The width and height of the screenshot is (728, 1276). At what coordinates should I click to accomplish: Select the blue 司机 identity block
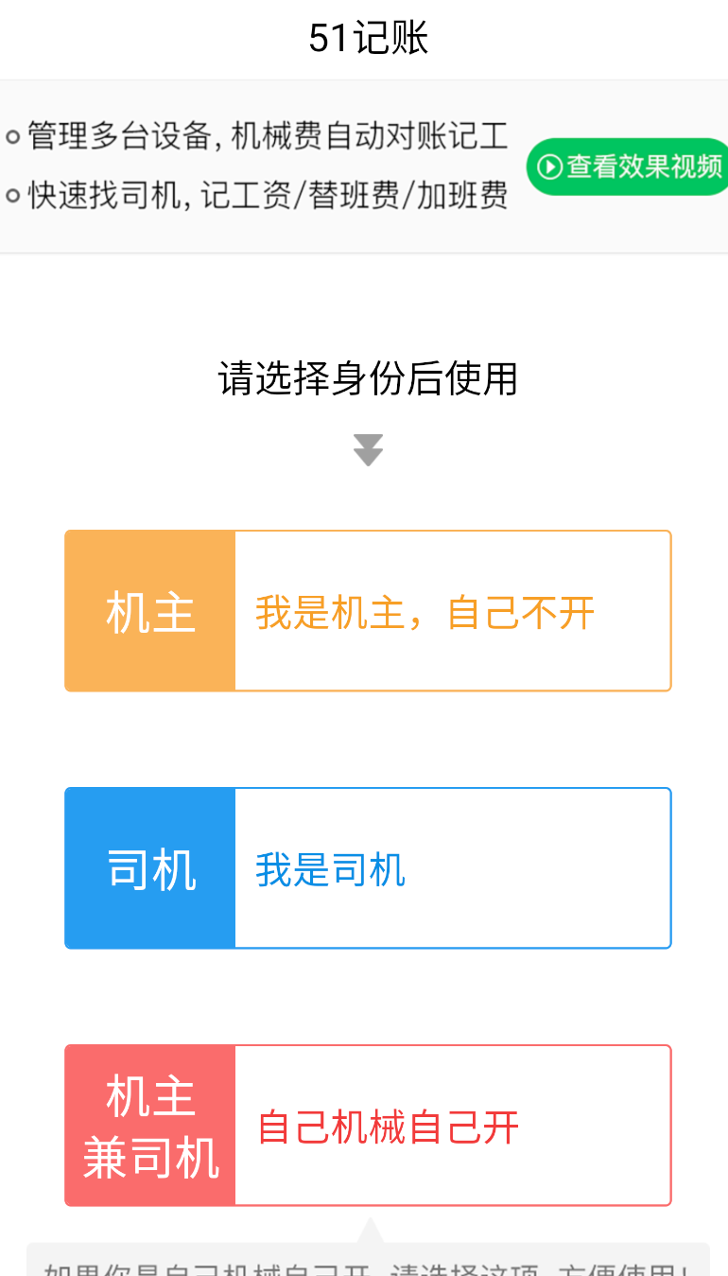pyautogui.click(x=150, y=868)
